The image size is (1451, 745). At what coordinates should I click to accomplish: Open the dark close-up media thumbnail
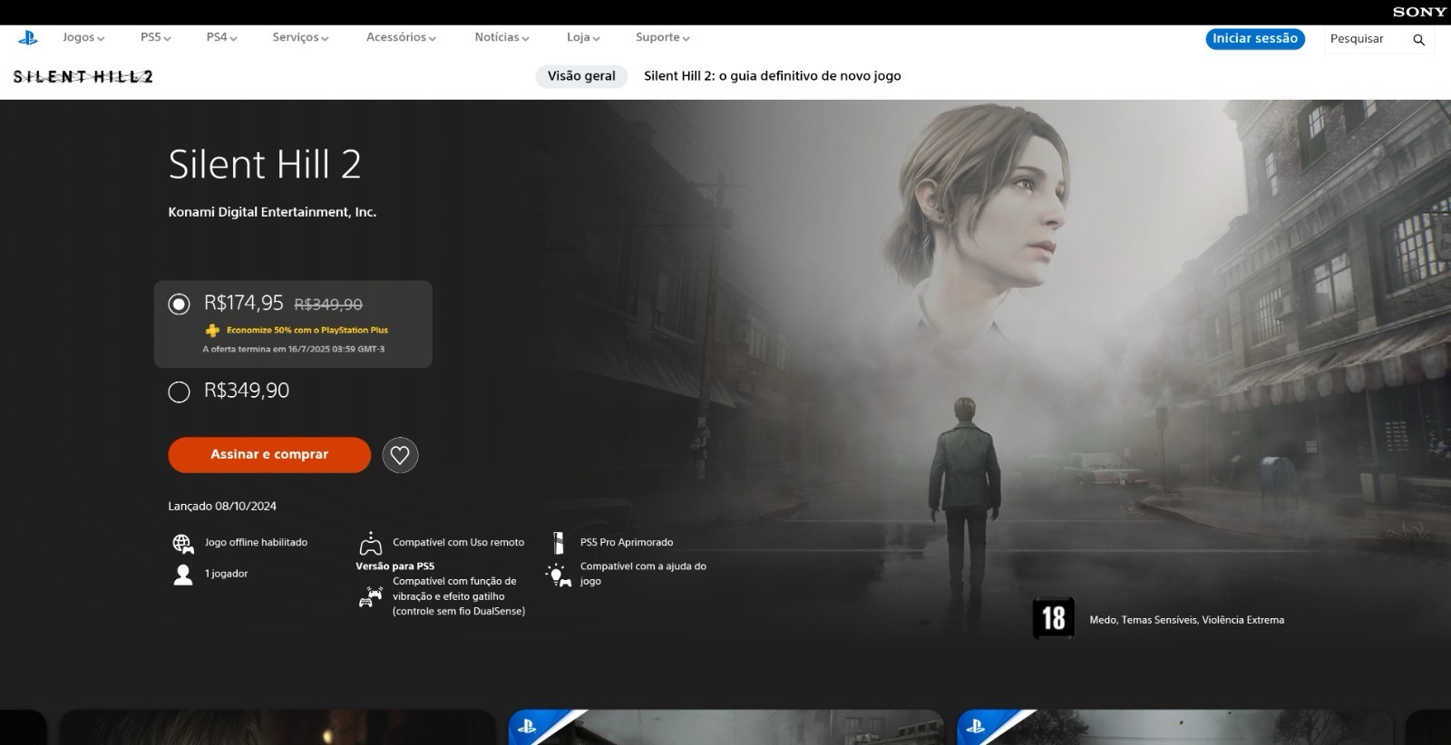click(278, 728)
